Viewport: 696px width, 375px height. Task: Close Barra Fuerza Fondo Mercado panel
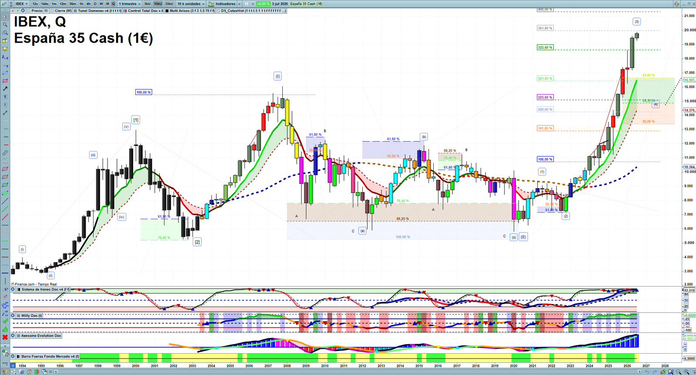(13, 356)
